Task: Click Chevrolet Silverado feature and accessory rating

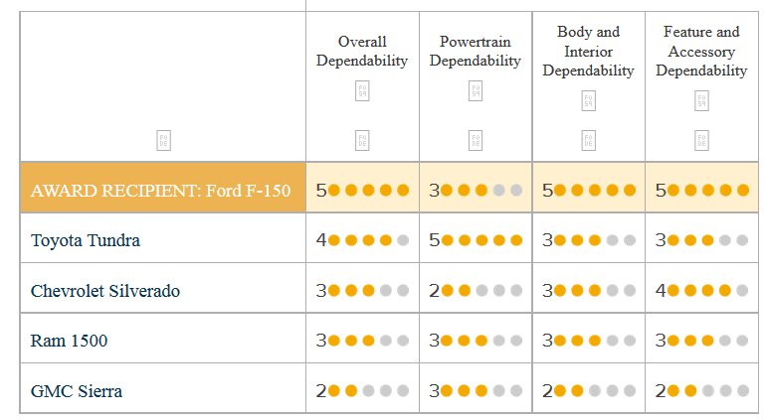Action: [702, 291]
